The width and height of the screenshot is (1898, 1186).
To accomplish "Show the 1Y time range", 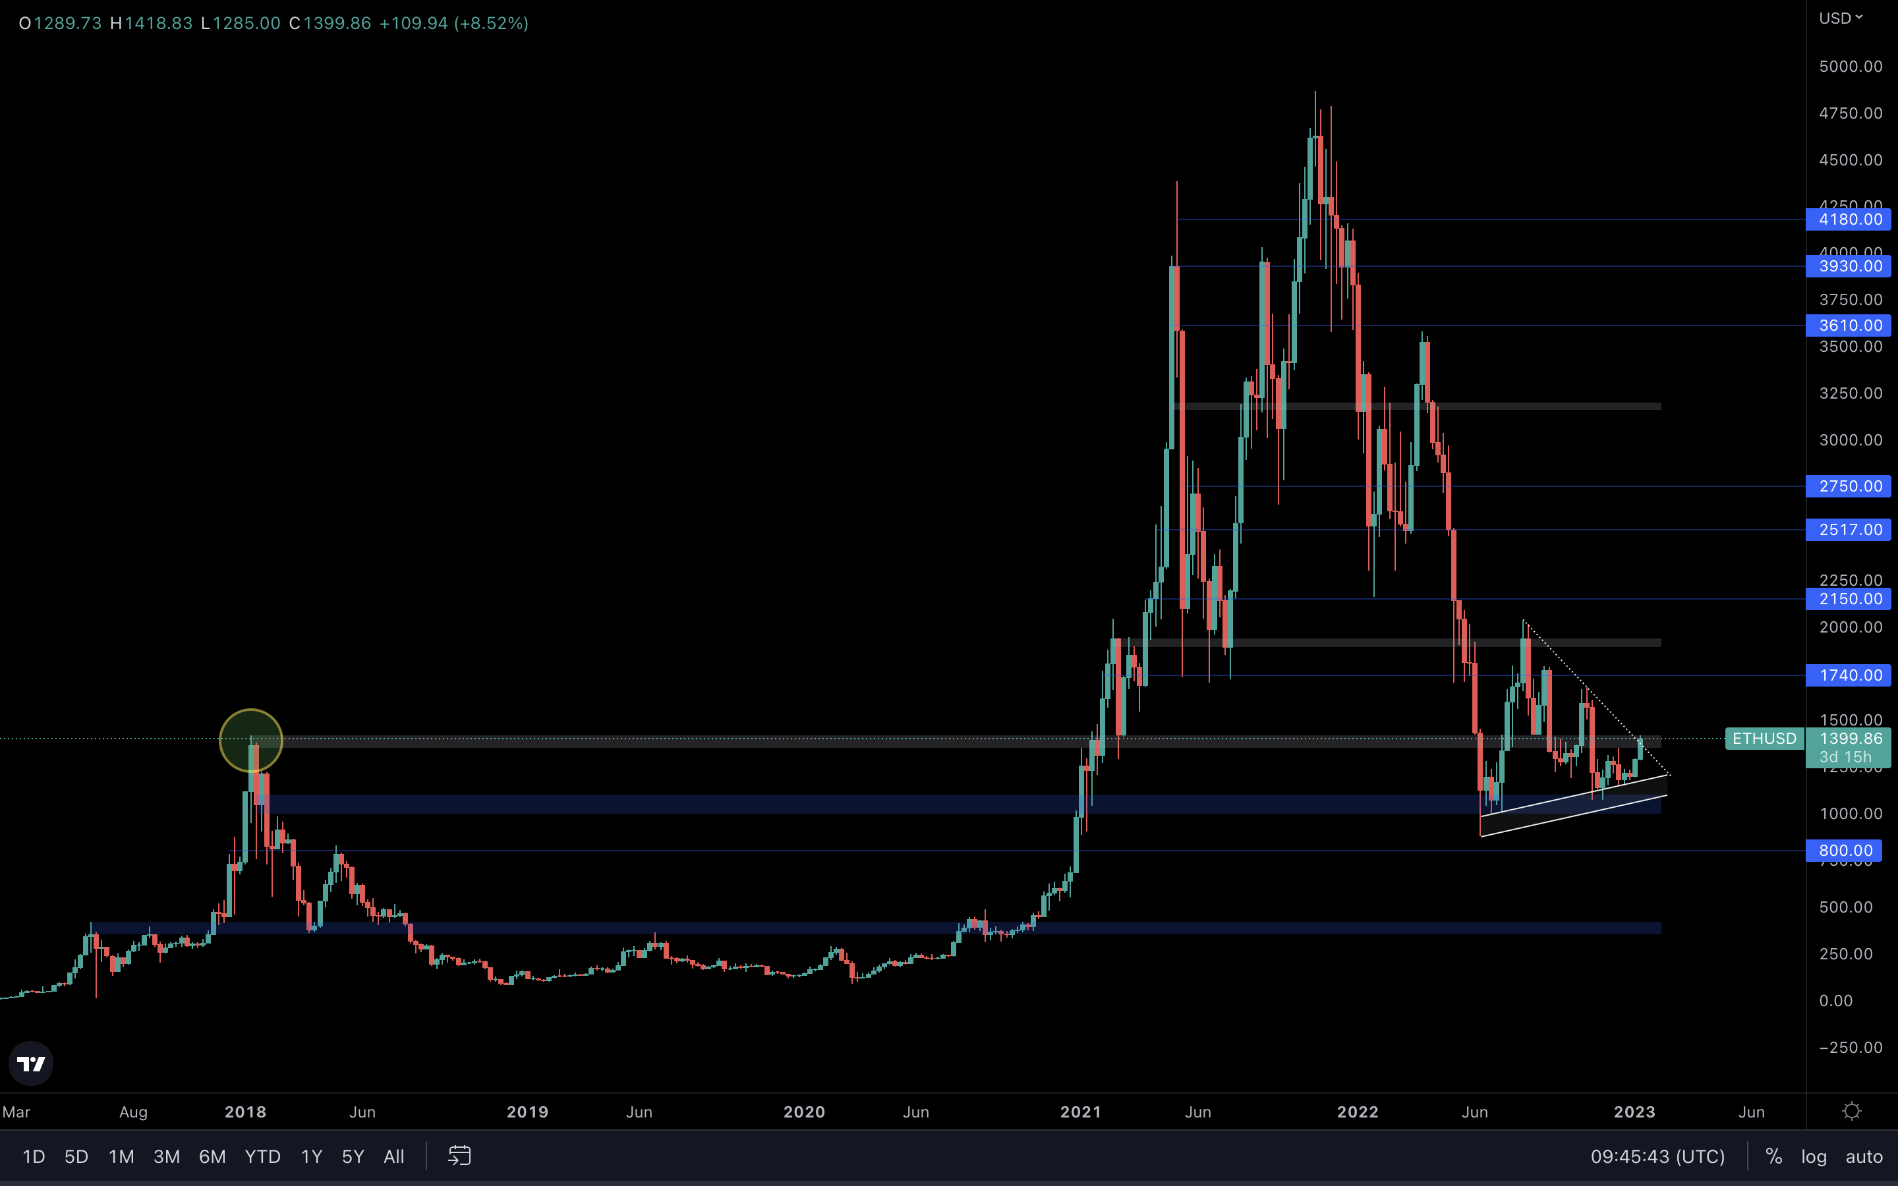I will point(311,1156).
